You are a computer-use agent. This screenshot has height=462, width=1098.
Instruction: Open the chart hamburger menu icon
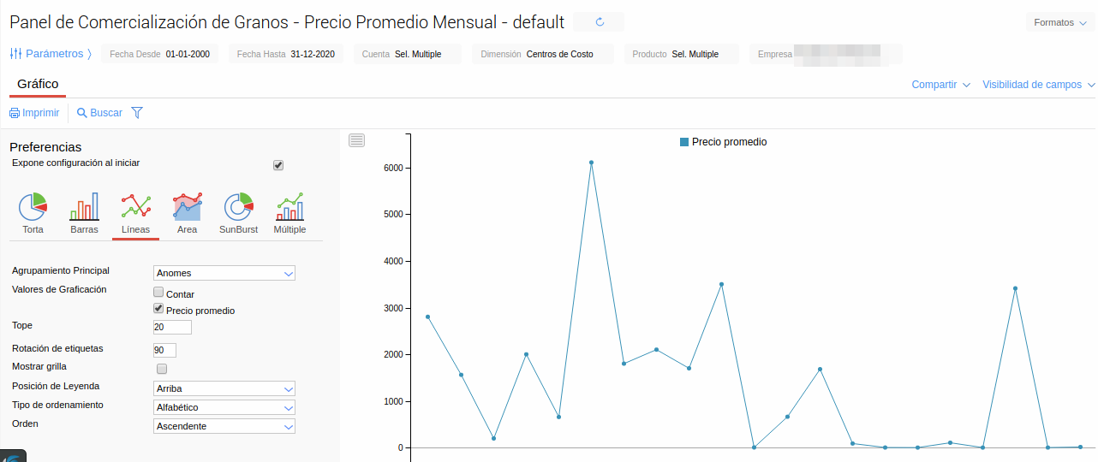(357, 140)
